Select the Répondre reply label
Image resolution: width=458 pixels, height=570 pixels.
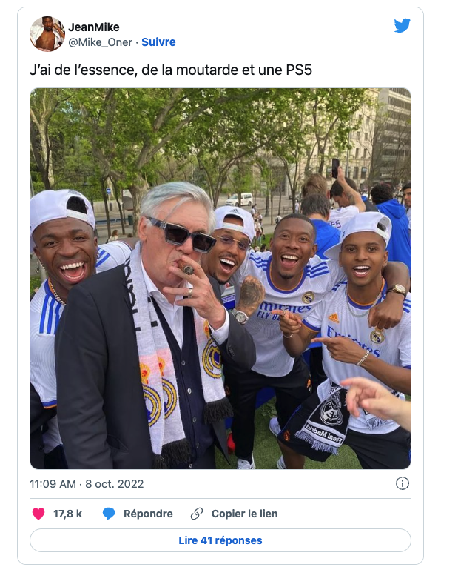(x=148, y=514)
